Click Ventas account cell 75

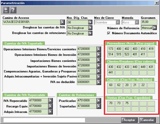click(127, 103)
